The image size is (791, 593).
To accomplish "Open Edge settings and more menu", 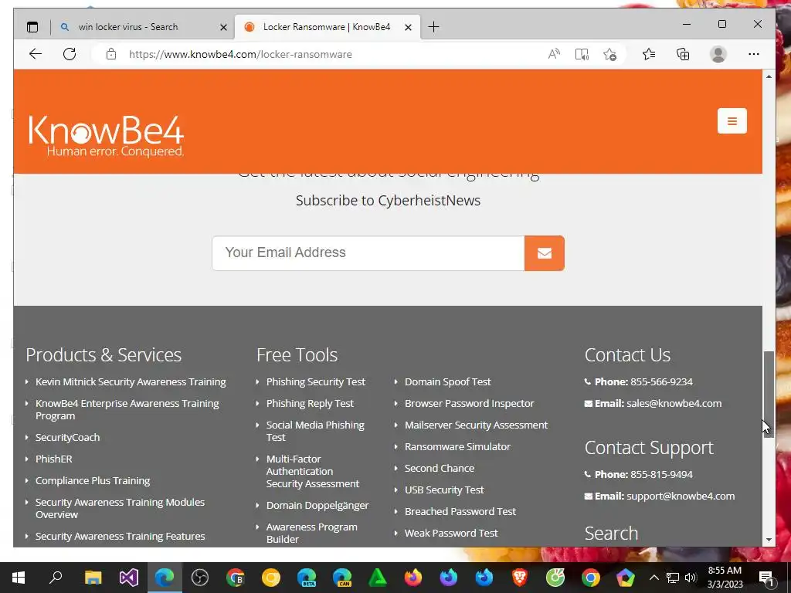I will coord(754,54).
